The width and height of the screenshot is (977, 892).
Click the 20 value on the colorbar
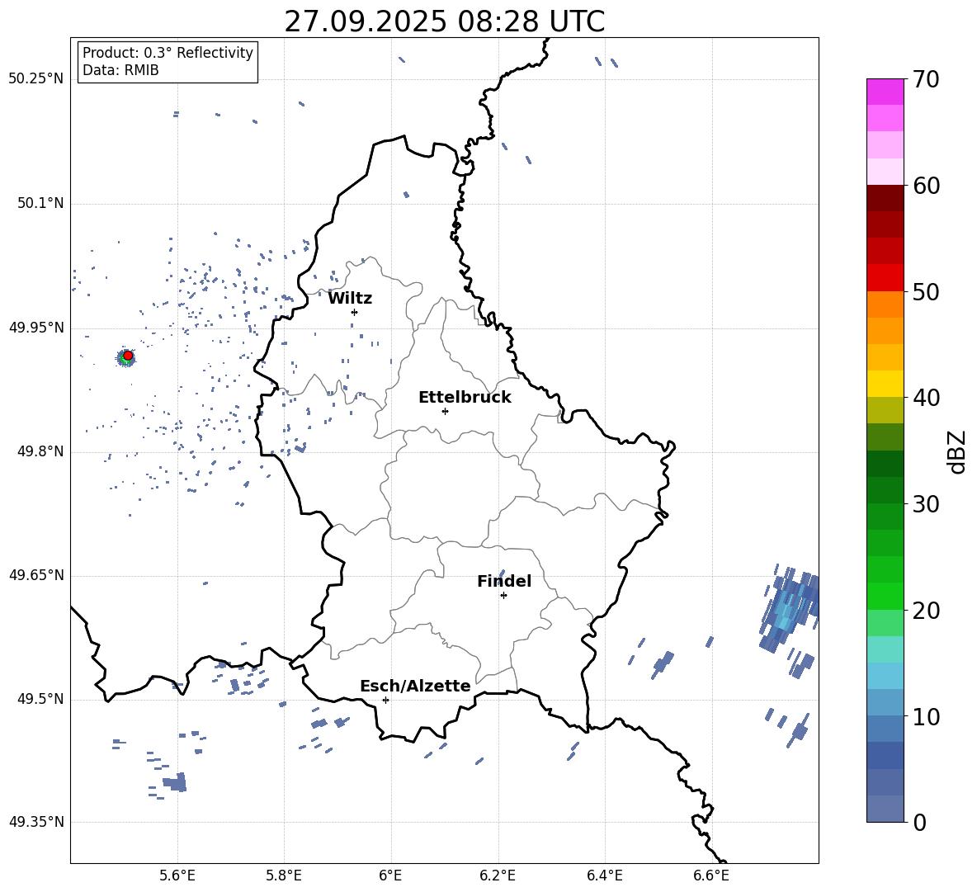pos(926,610)
